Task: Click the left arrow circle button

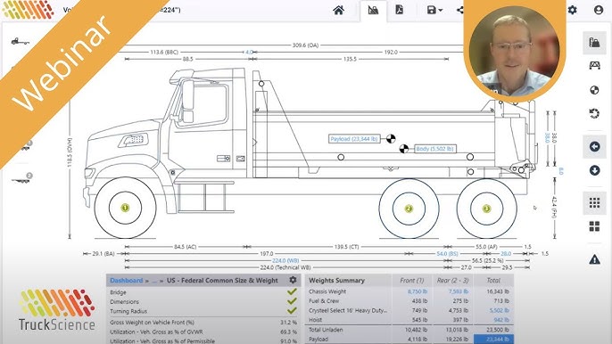Action: tap(594, 147)
